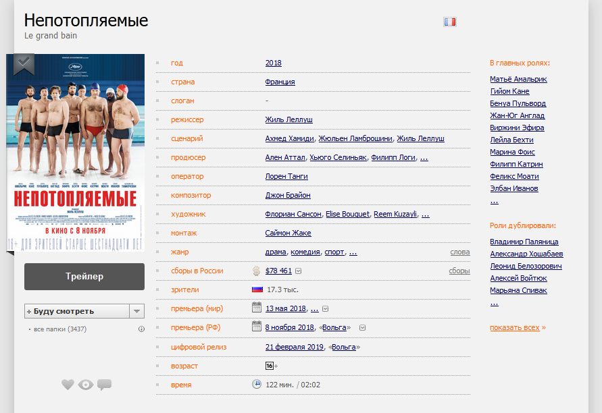602x413 pixels.
Task: Click the Буду смотреть button
Action: 76,311
